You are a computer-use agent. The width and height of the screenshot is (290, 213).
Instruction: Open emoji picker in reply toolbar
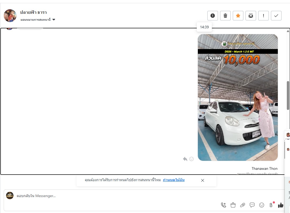(262, 205)
